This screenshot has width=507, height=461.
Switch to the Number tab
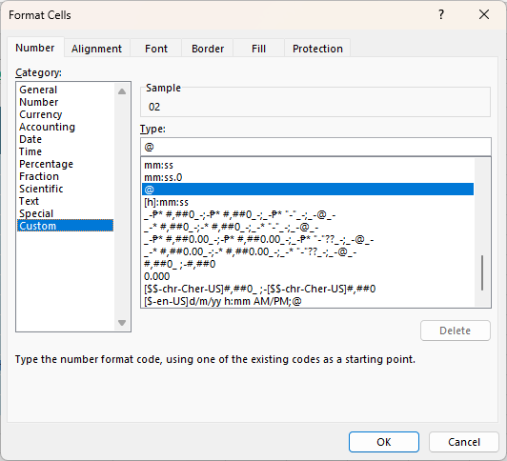35,48
